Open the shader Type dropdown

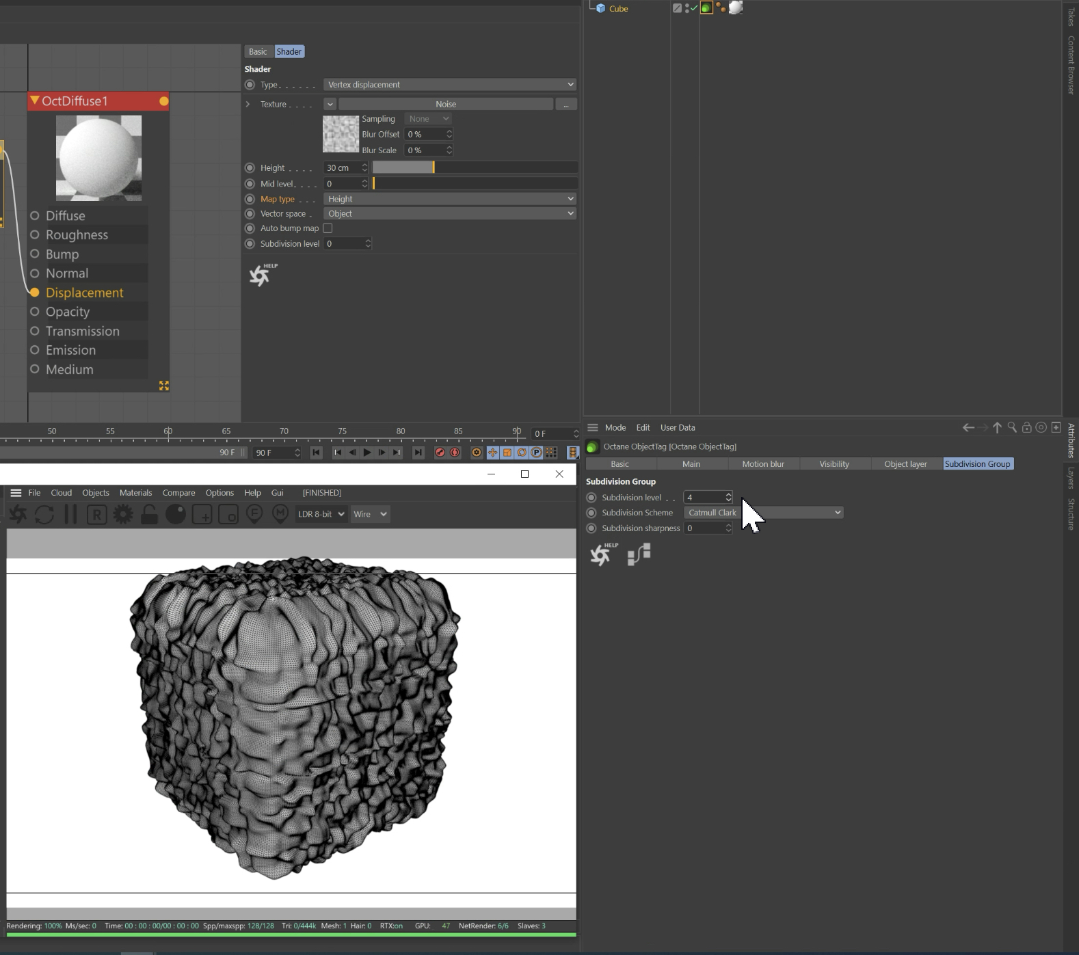tap(449, 85)
